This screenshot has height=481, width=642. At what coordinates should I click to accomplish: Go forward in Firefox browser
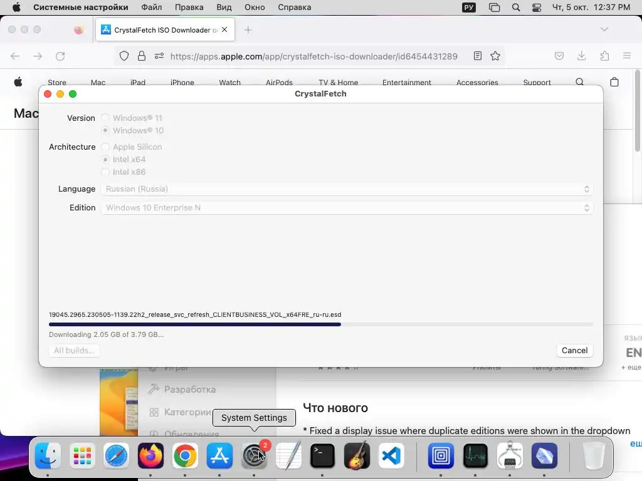(38, 56)
